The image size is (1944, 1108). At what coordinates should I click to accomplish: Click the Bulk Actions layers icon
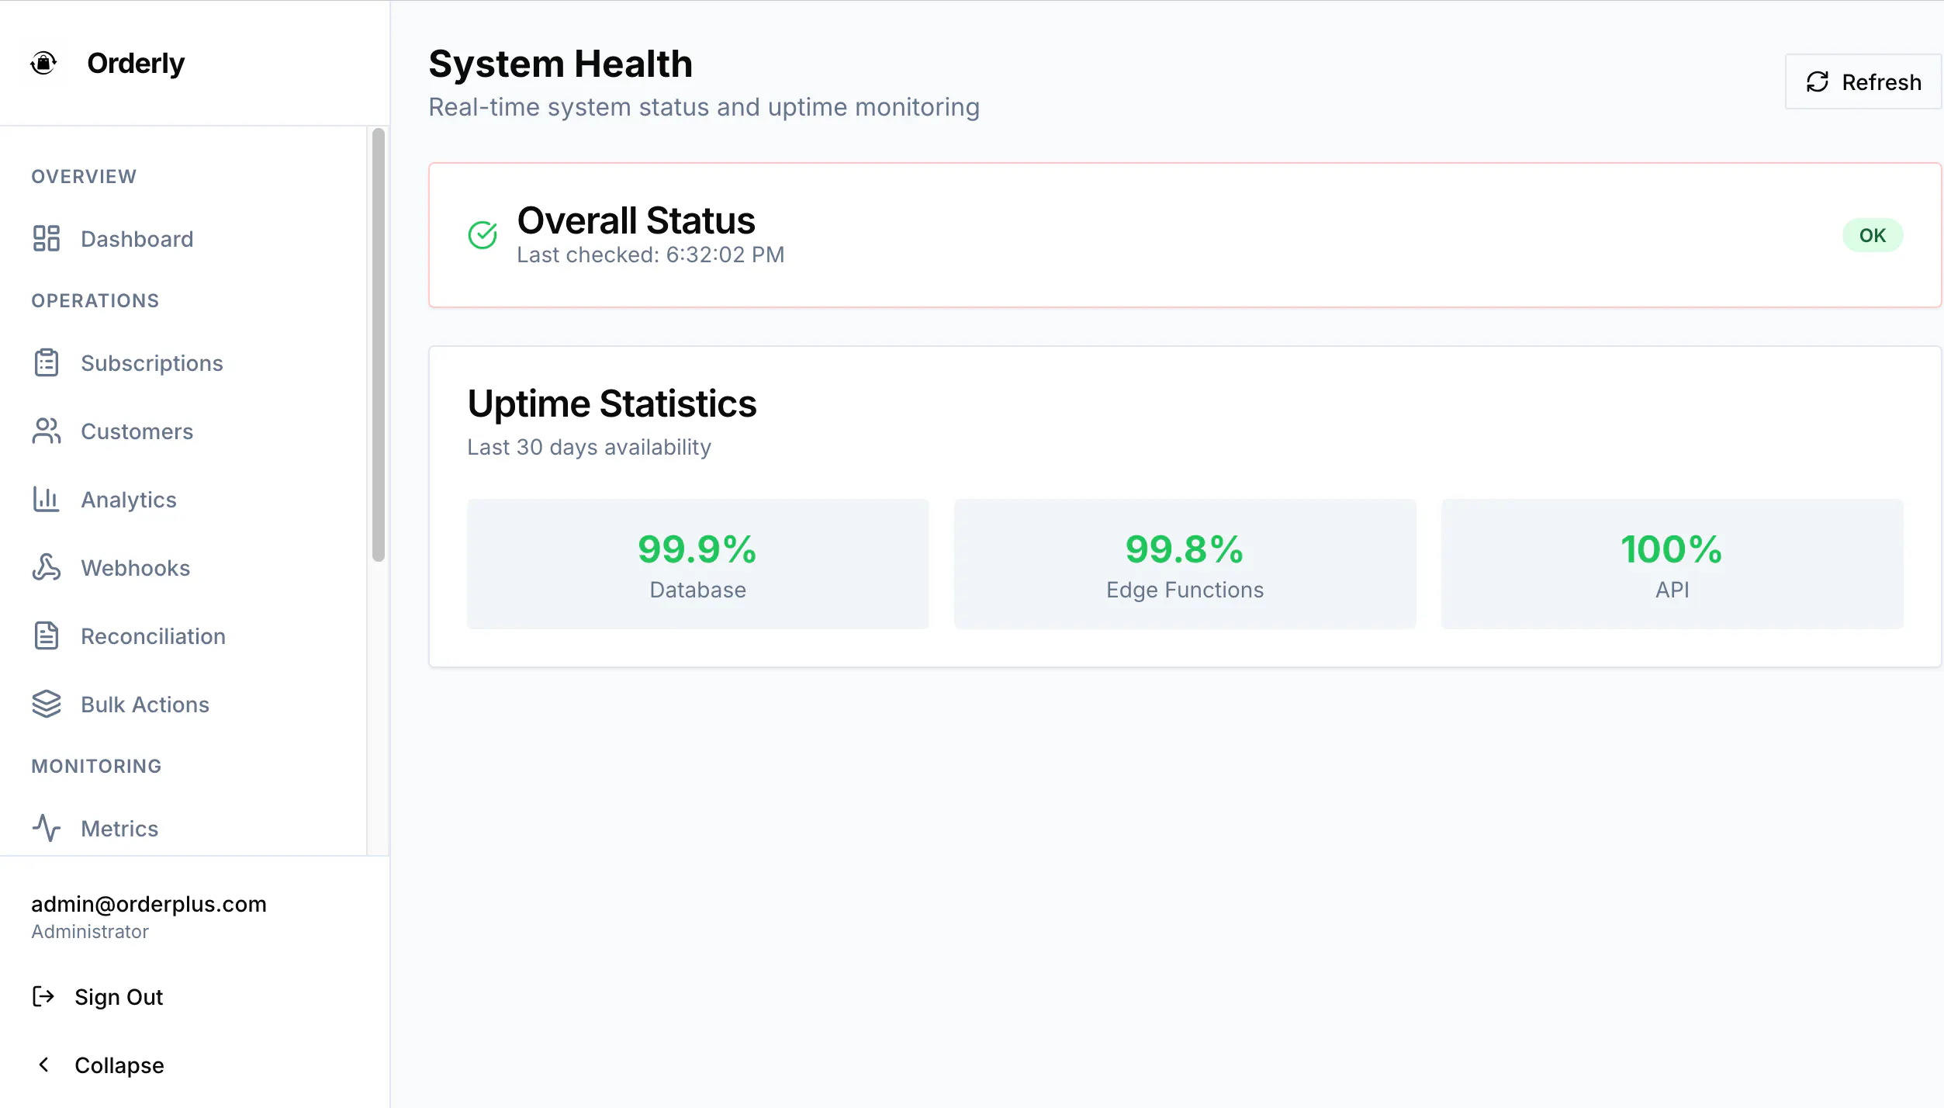click(47, 704)
